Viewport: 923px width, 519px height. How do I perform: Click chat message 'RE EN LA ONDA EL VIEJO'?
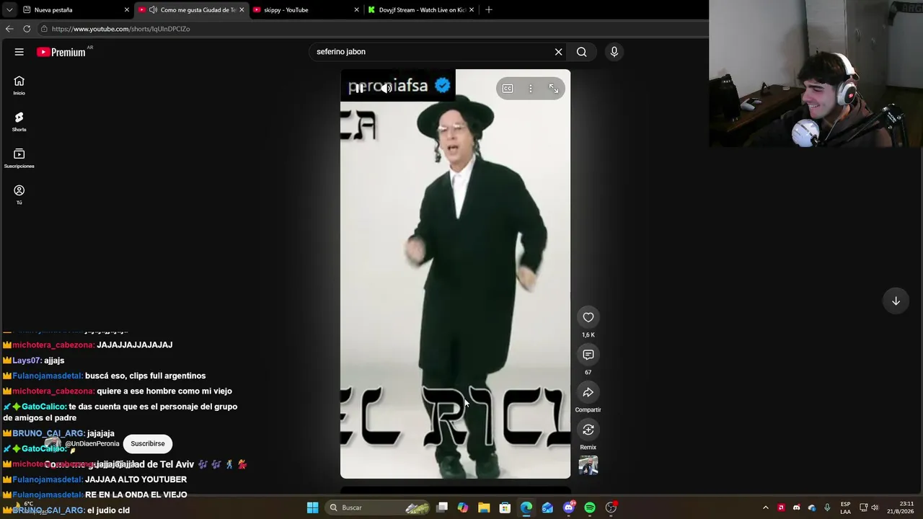pos(136,495)
